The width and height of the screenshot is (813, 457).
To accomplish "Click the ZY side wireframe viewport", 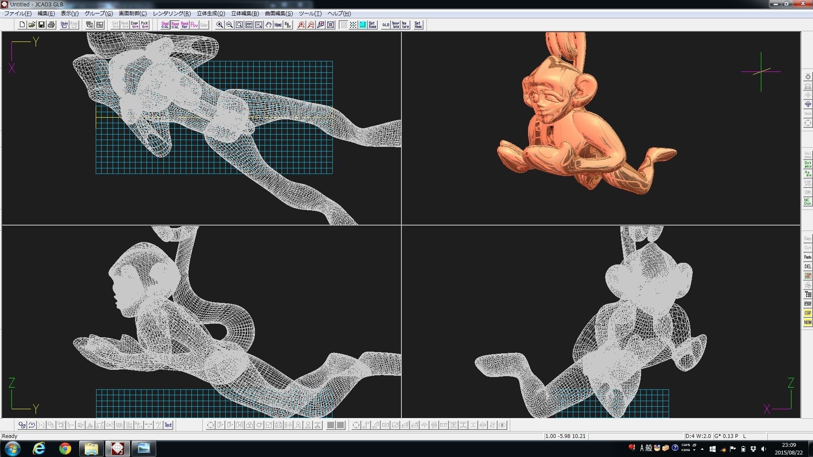I will coord(202,322).
